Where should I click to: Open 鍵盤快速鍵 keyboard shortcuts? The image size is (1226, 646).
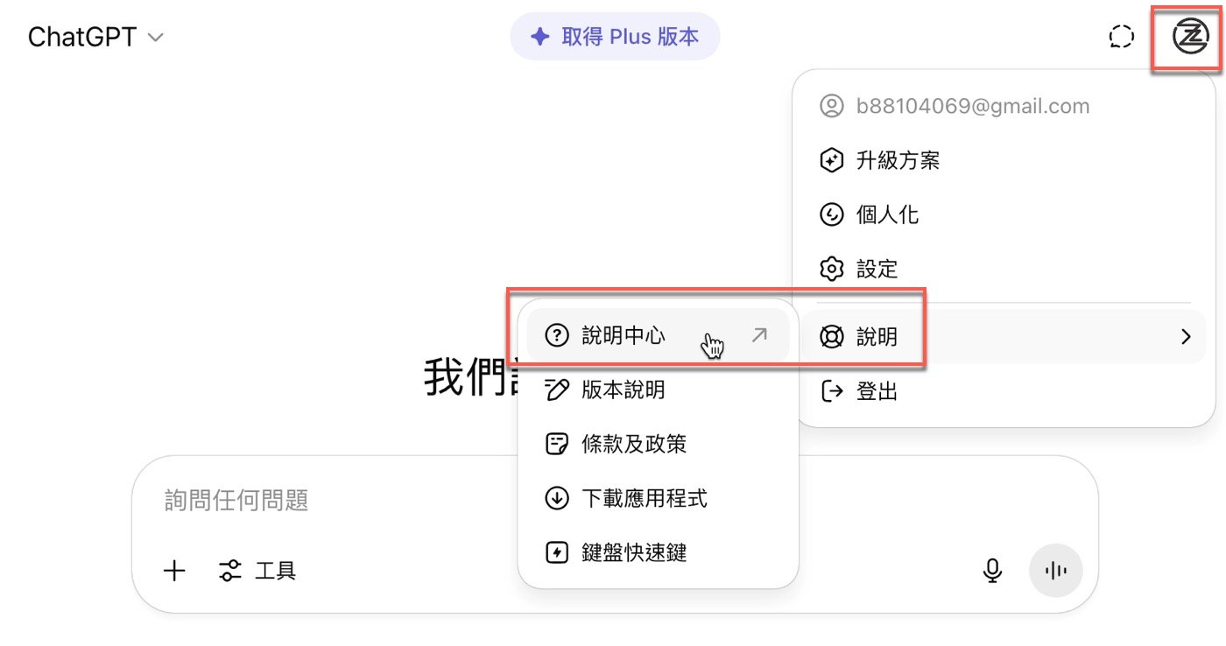point(633,552)
